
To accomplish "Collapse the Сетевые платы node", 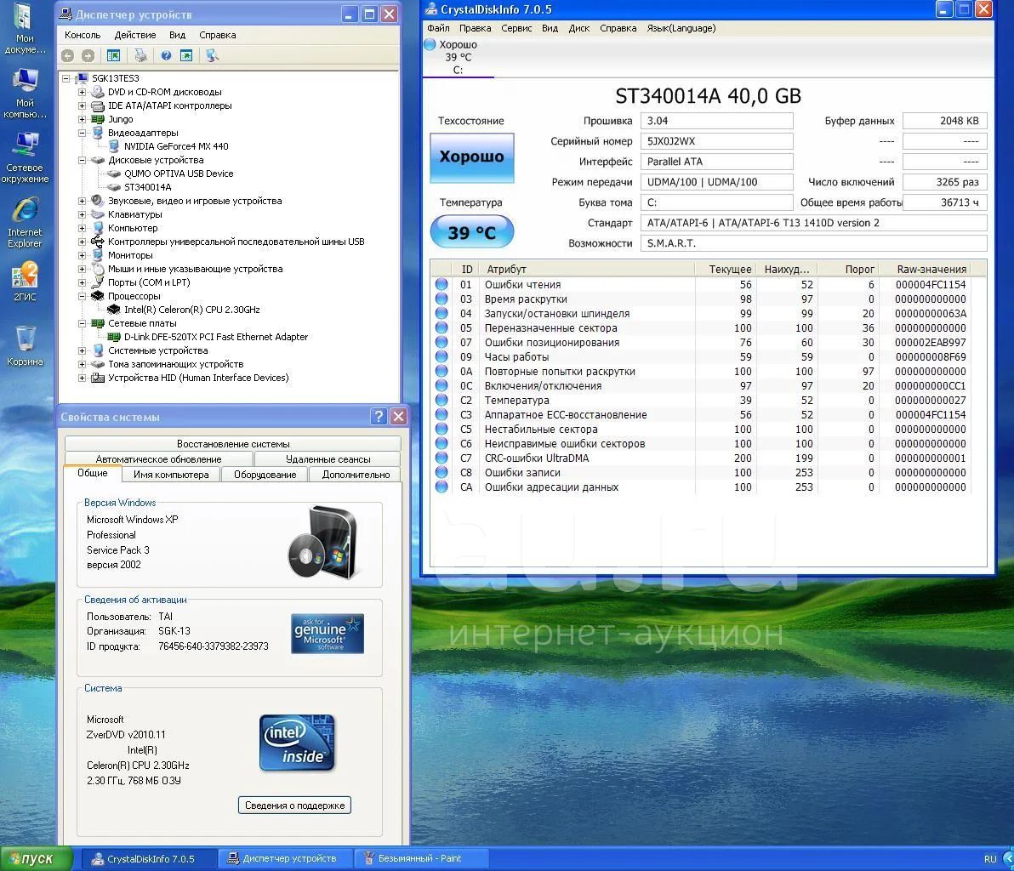I will pos(83,323).
